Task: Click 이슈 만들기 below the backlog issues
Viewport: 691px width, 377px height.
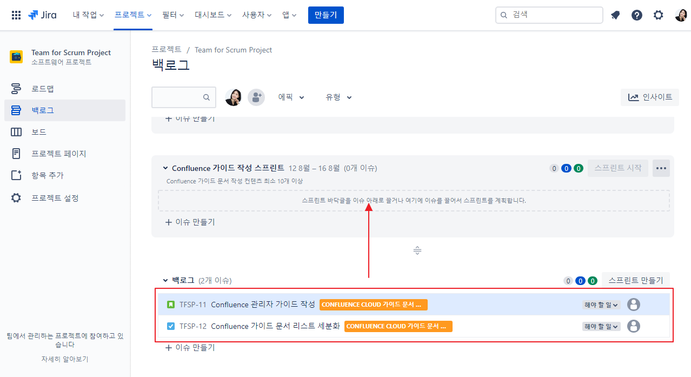Action: pos(190,347)
